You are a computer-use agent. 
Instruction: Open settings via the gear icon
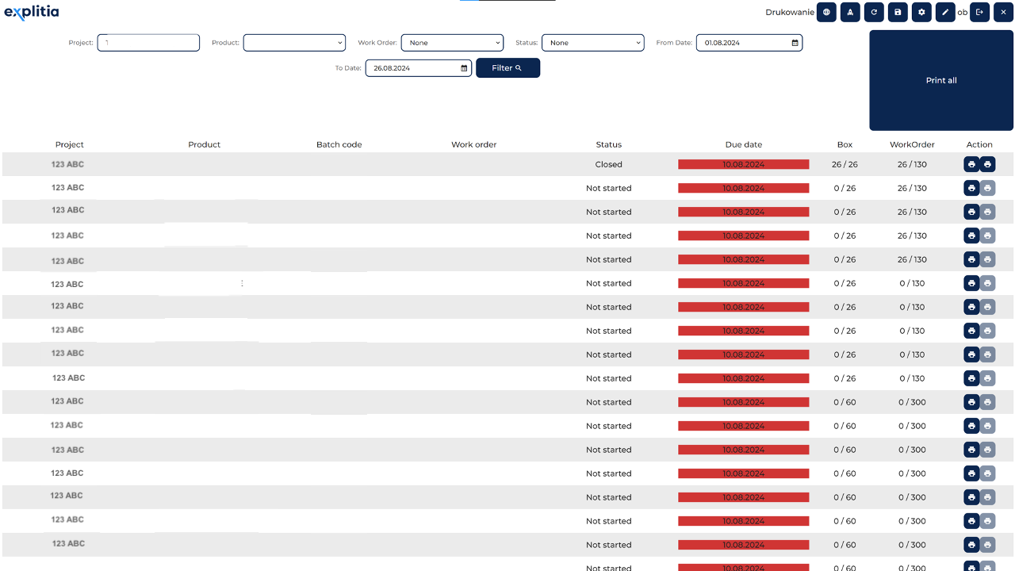coord(921,13)
